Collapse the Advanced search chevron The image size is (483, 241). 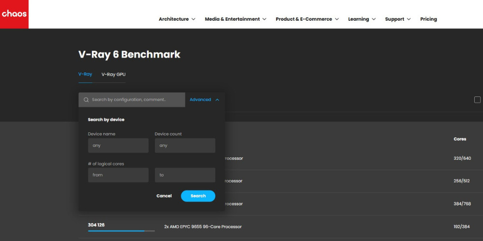coord(217,100)
